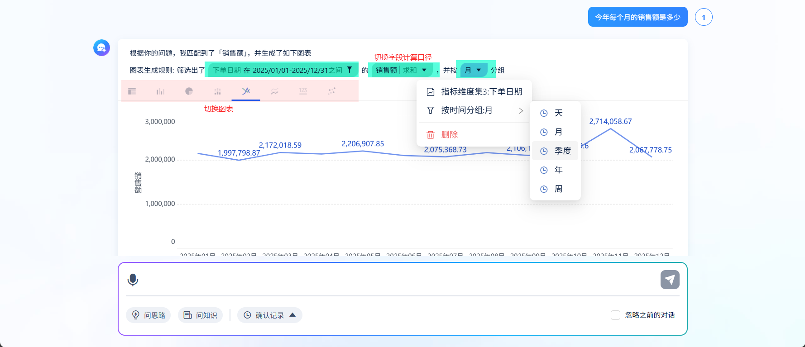Click the trash icon beside 删除
This screenshot has width=805, height=347.
(x=431, y=135)
